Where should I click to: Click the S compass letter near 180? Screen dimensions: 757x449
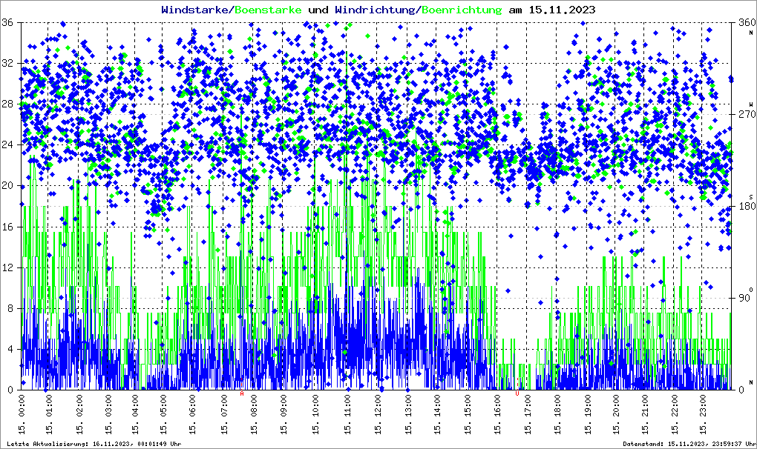(751, 196)
